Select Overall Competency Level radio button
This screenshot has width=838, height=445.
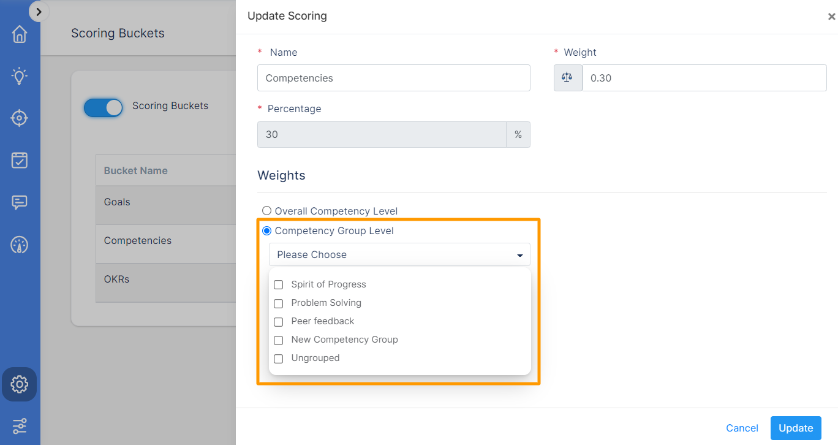[266, 211]
